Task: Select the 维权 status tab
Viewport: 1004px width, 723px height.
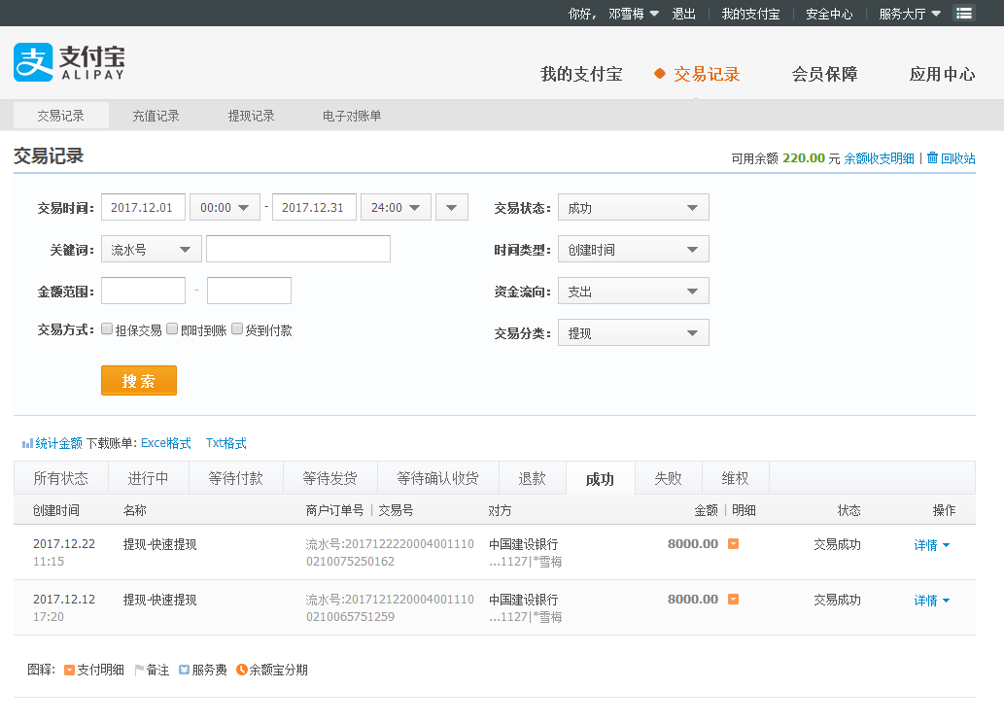Action: pyautogui.click(x=735, y=478)
